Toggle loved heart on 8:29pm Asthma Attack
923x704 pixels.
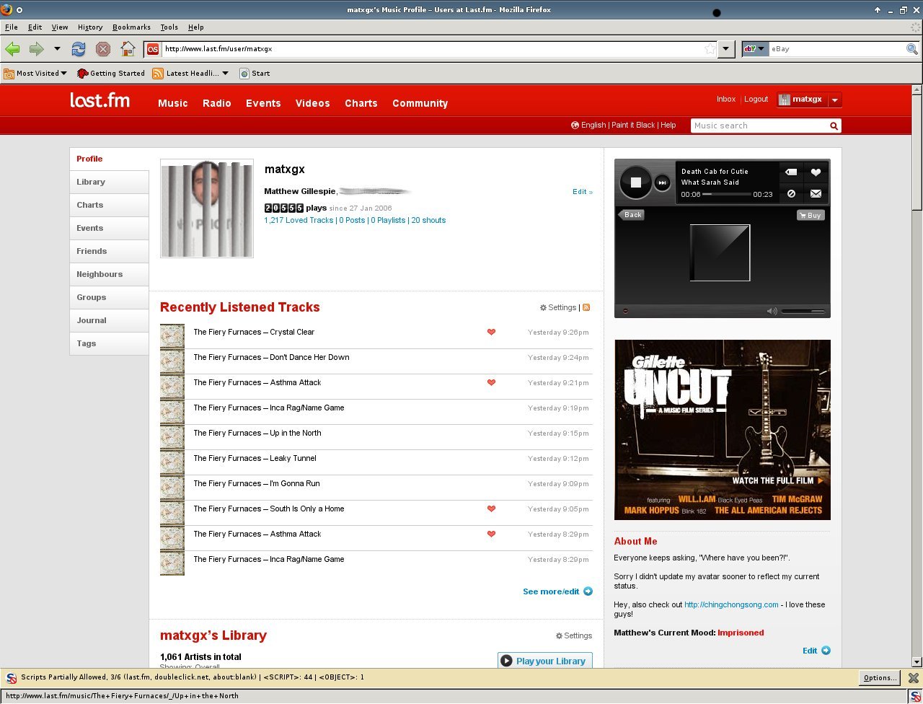(491, 534)
